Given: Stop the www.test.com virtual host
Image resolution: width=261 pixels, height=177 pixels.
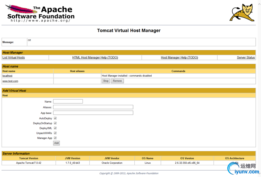Looking at the screenshot, I should (106, 81).
